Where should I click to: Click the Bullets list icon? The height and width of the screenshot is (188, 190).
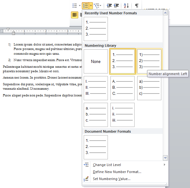point(75,6)
